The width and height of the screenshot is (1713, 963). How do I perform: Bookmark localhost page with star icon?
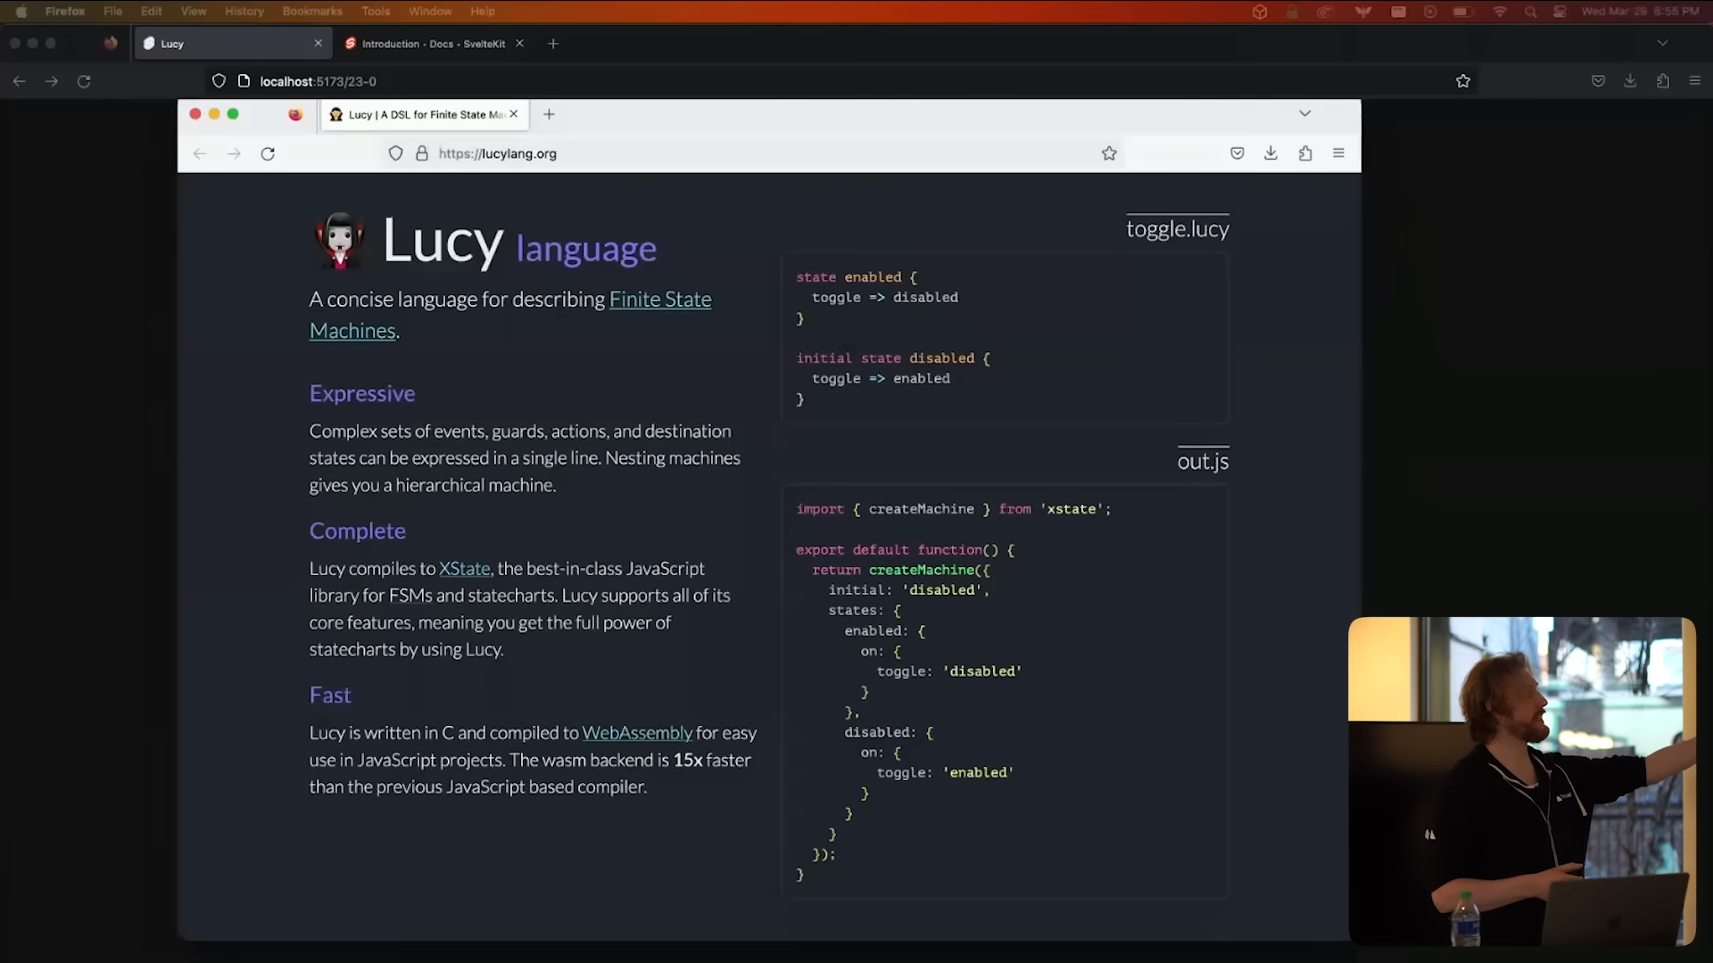[x=1463, y=81]
